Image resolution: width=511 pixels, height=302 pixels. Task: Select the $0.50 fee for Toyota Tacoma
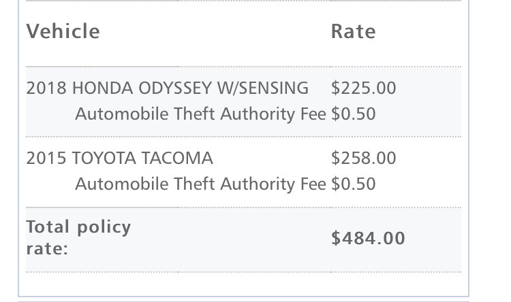pos(353,184)
